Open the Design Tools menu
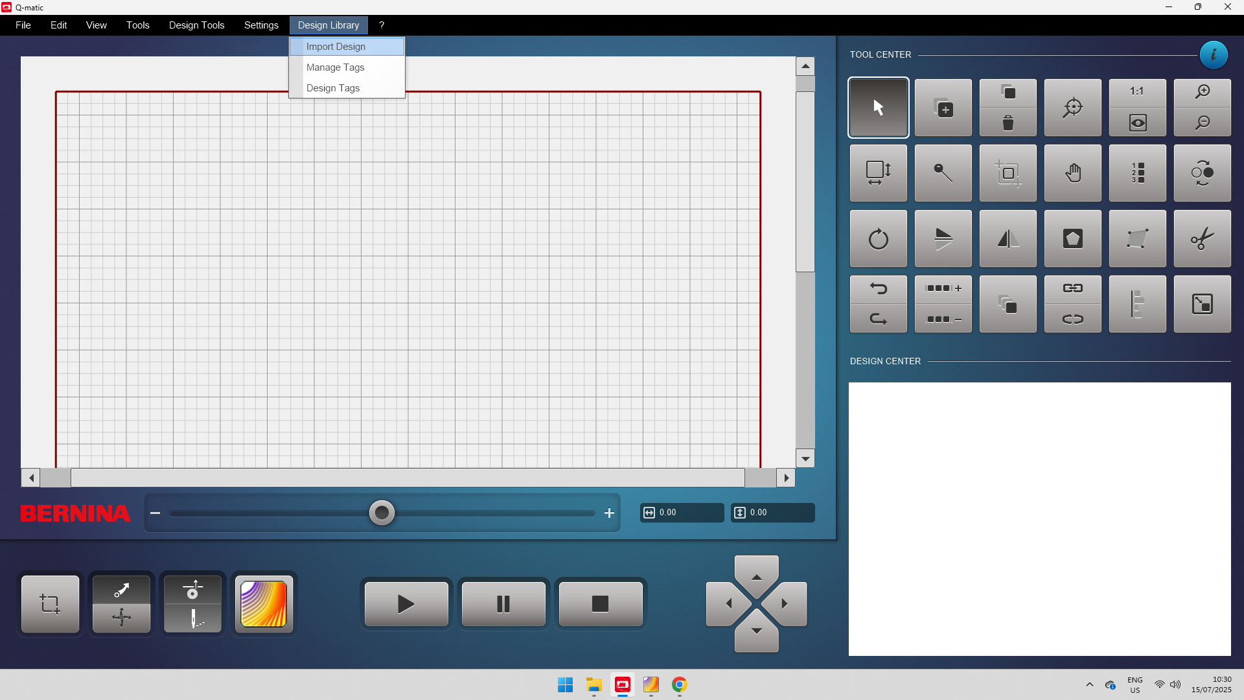Image resolution: width=1244 pixels, height=700 pixels. click(196, 25)
